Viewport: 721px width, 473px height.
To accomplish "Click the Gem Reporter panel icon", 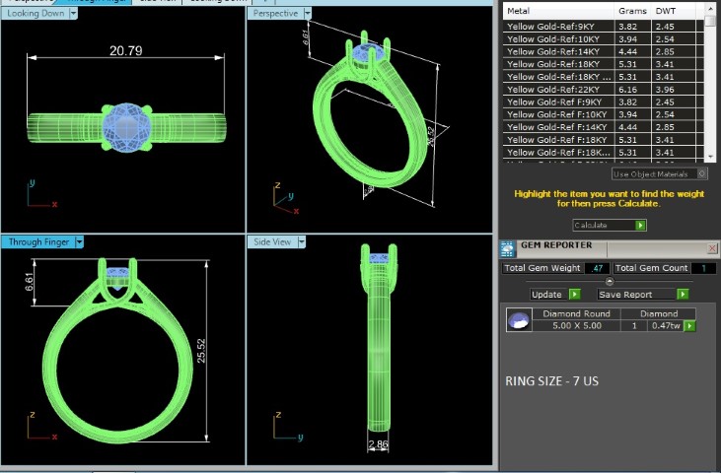I will pyautogui.click(x=508, y=248).
